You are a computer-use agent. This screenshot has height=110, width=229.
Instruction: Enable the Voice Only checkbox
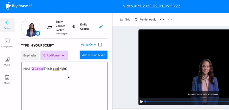click(100, 45)
